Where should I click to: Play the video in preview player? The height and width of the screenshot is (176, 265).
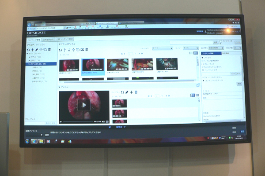click(84, 104)
